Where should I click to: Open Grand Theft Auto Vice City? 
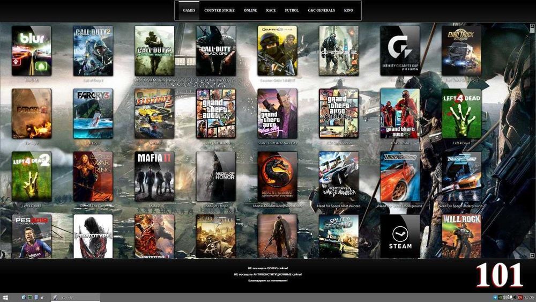277,114
